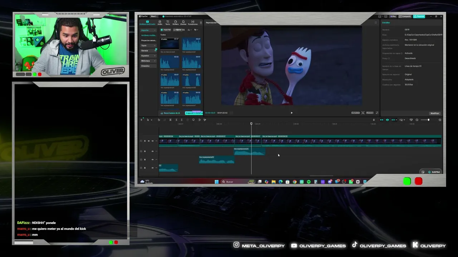The image size is (458, 257).
Task: Click the focus frame preview icon
Action: (363, 113)
